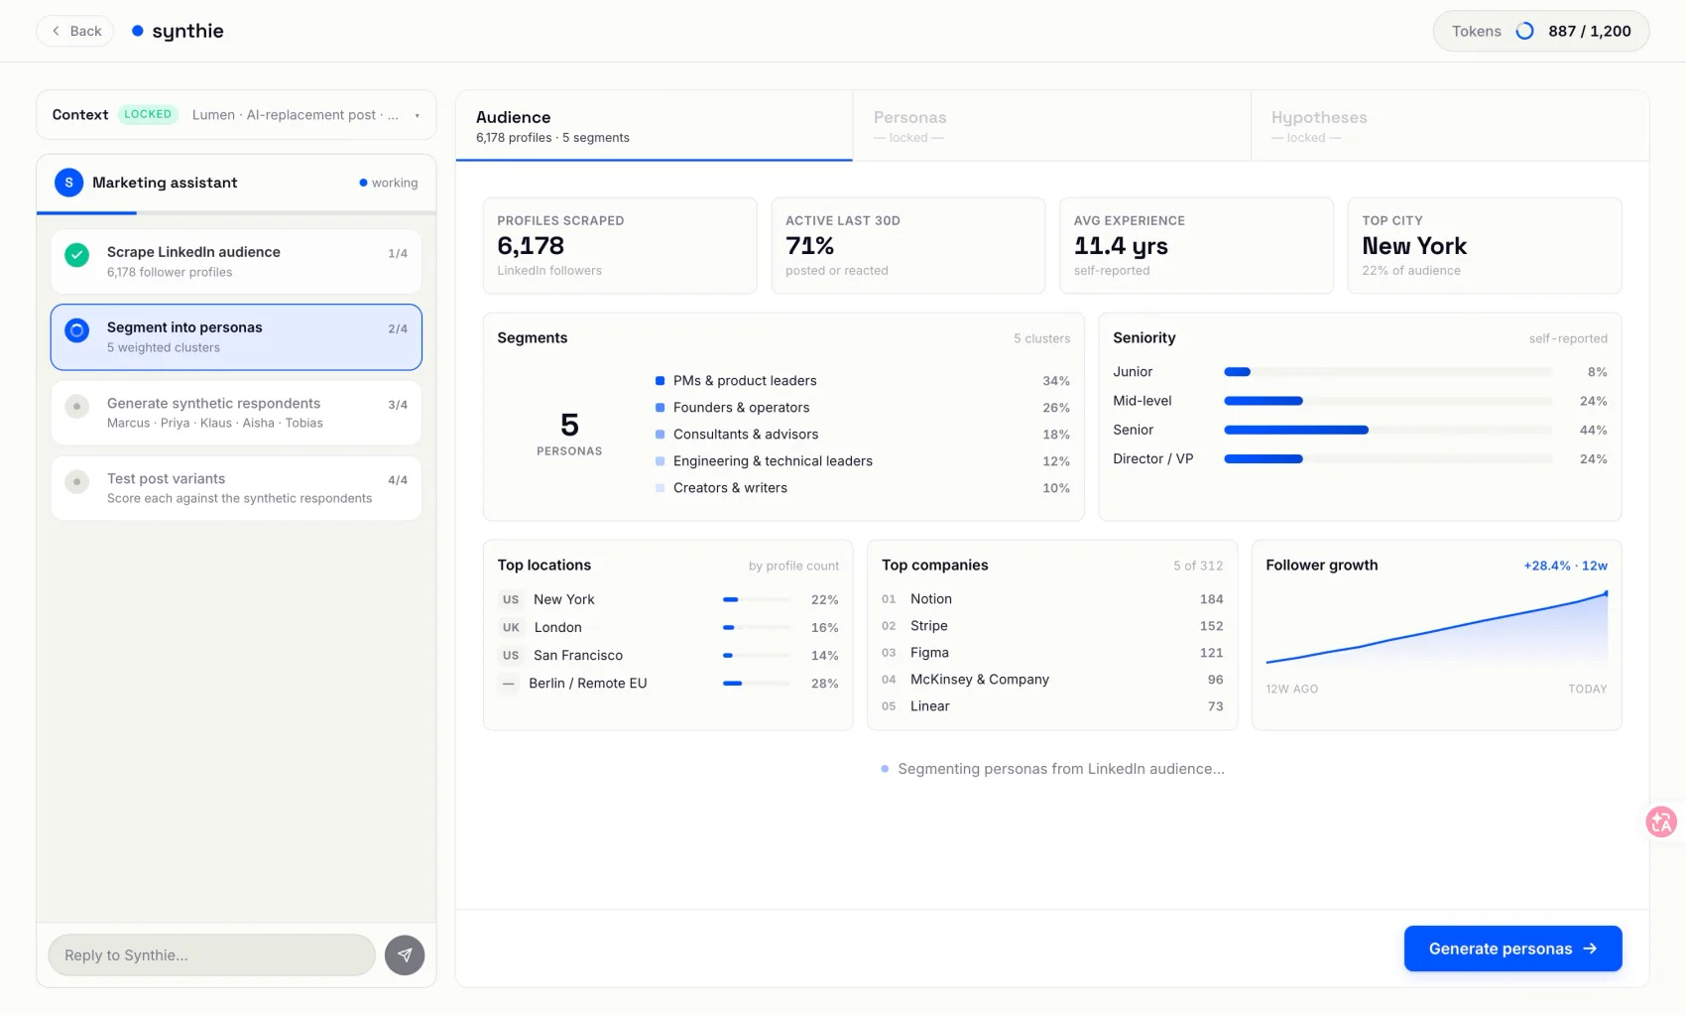Click the '5 clusters' segments label
The height and width of the screenshot is (1015, 1686).
point(1041,338)
